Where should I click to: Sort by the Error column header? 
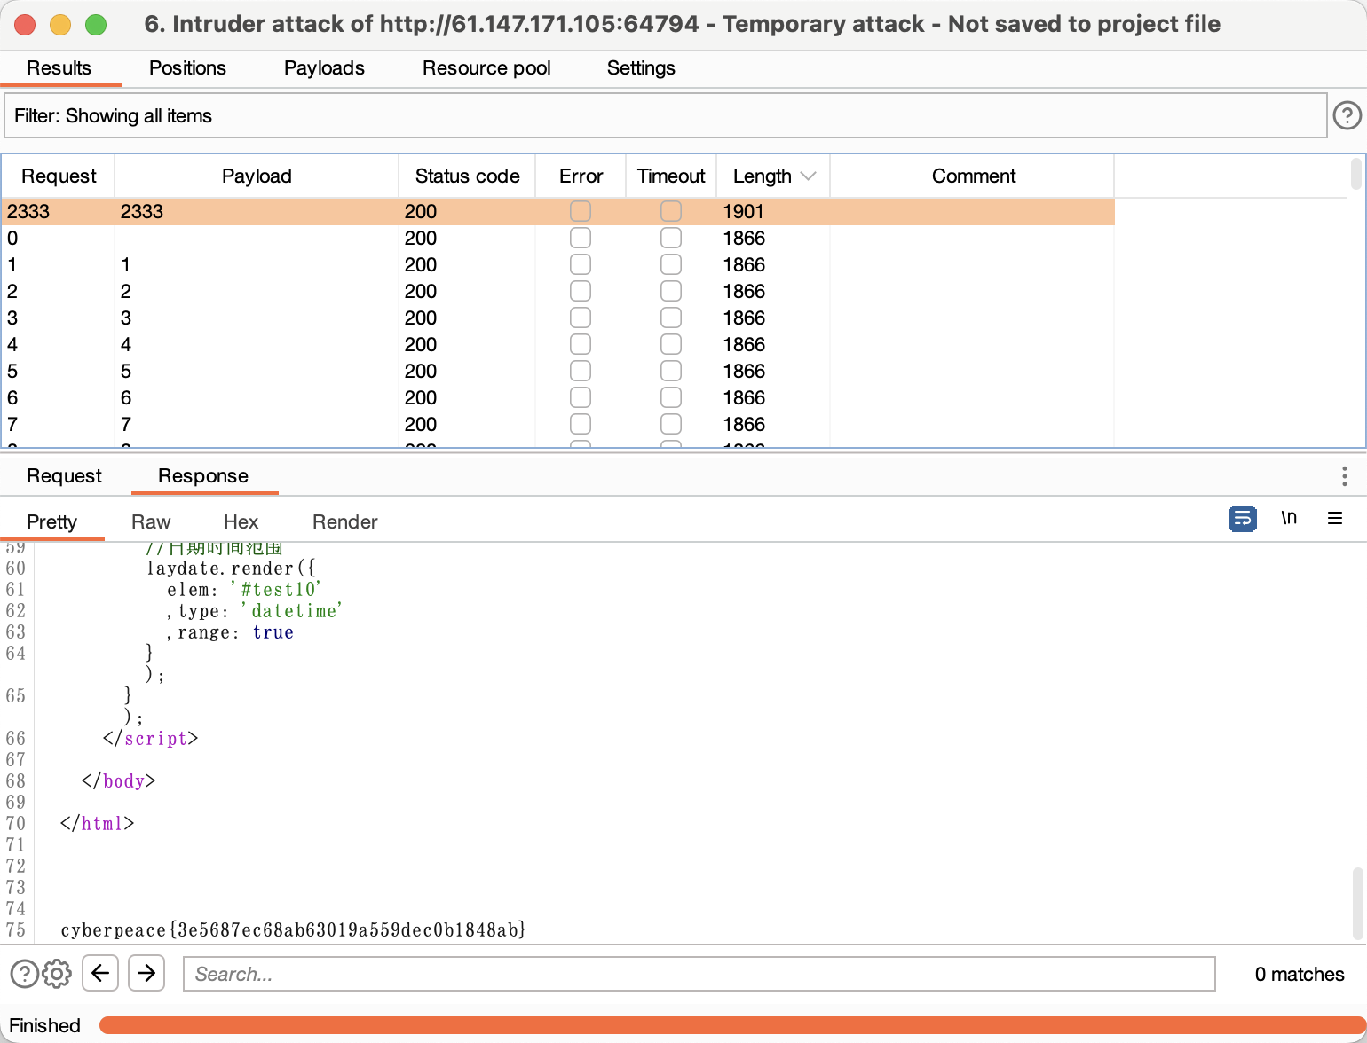tap(581, 176)
